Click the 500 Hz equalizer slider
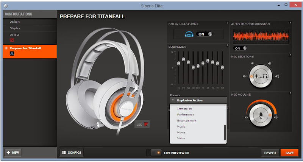Screen dimensions: 303x162 198,66
